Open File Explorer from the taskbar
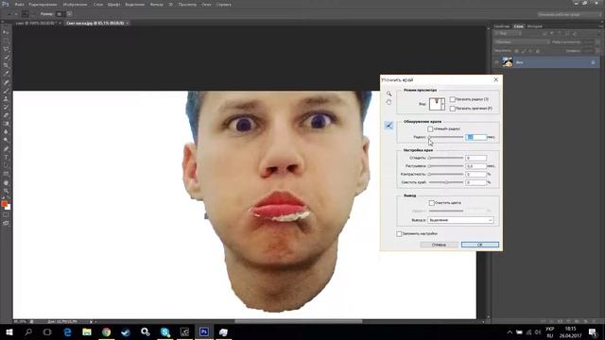The image size is (605, 340). [87, 331]
